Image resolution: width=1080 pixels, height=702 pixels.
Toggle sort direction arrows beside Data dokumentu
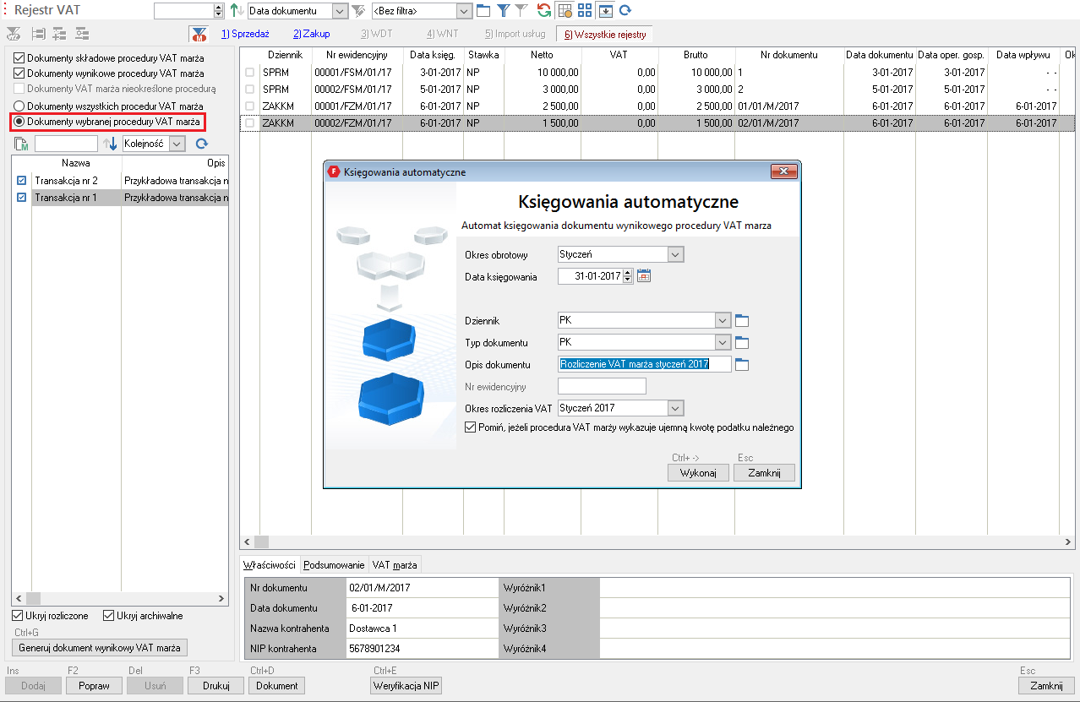(237, 11)
